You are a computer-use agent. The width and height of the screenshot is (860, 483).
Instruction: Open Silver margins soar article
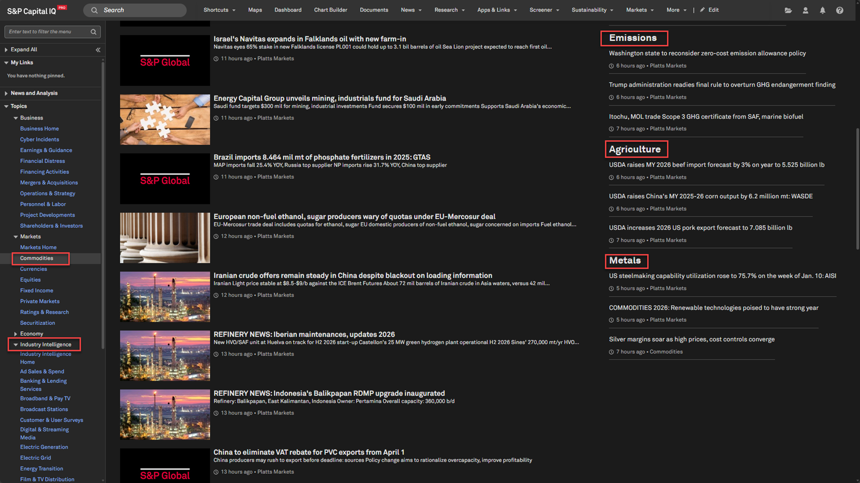pos(691,340)
